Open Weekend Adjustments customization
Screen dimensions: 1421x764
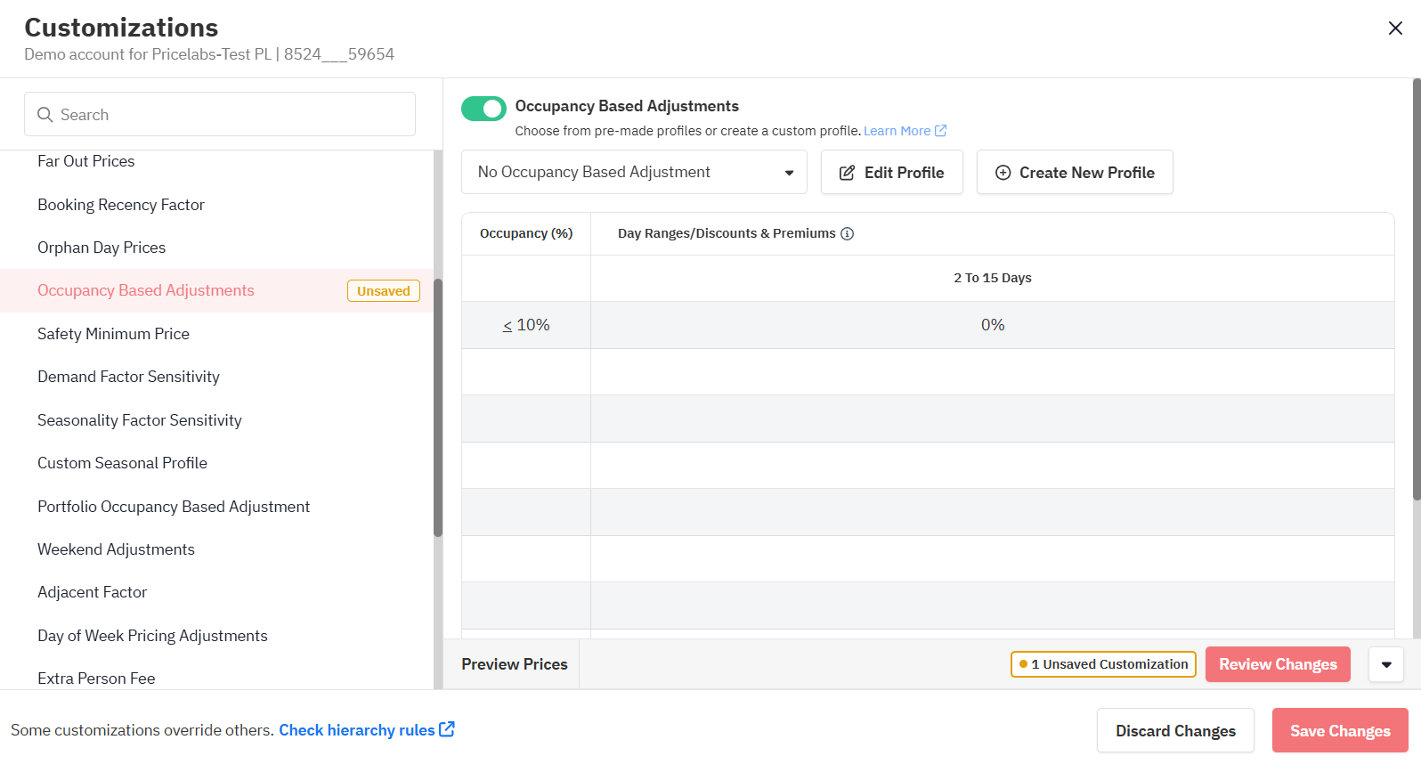point(116,549)
